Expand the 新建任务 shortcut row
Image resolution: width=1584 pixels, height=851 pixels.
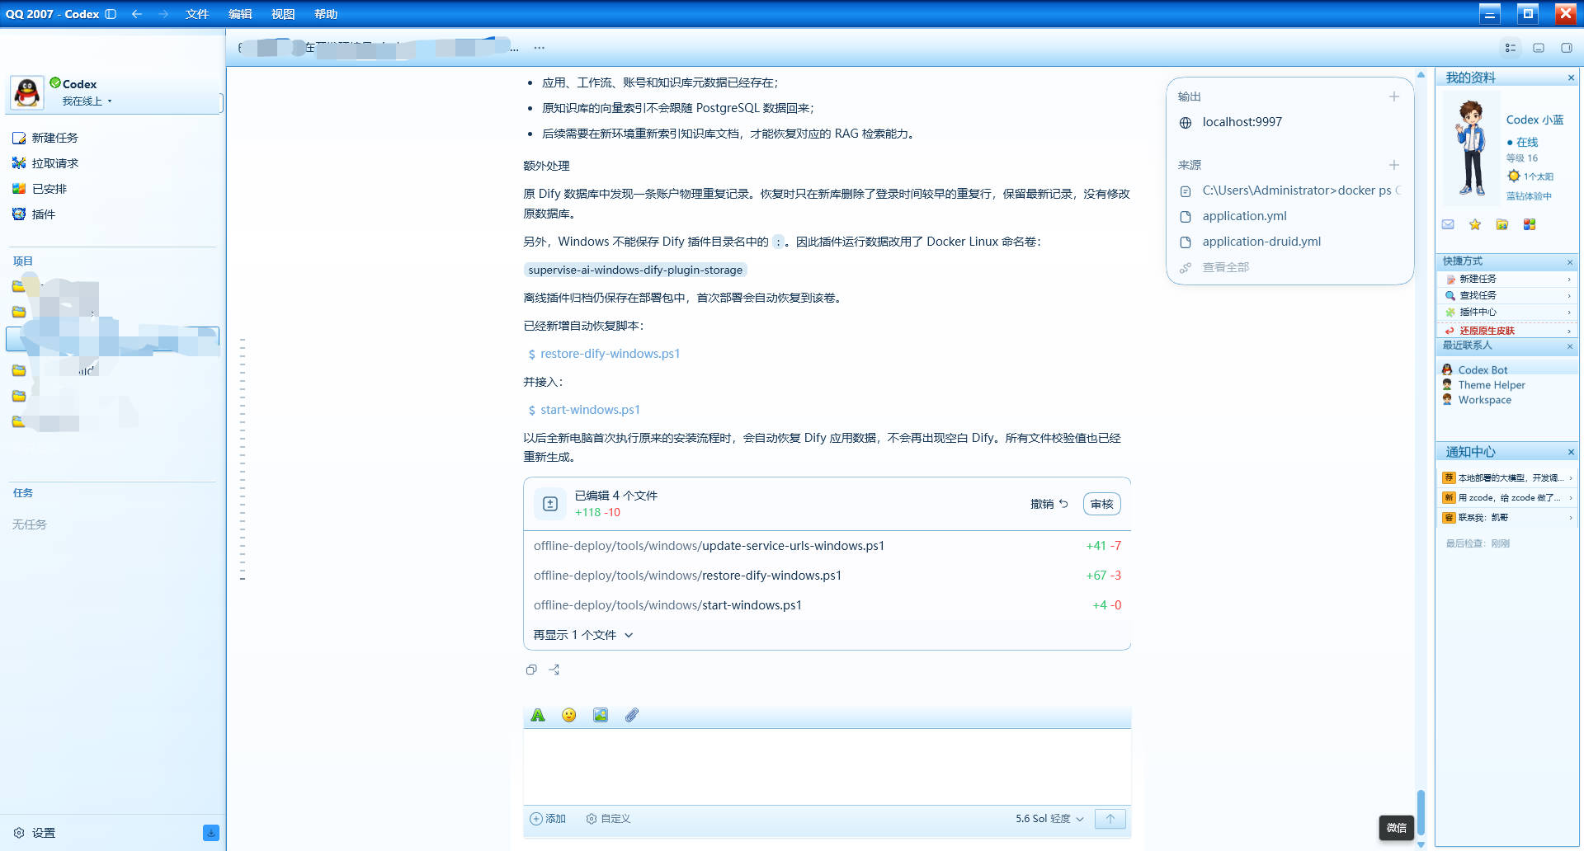pyautogui.click(x=1506, y=279)
